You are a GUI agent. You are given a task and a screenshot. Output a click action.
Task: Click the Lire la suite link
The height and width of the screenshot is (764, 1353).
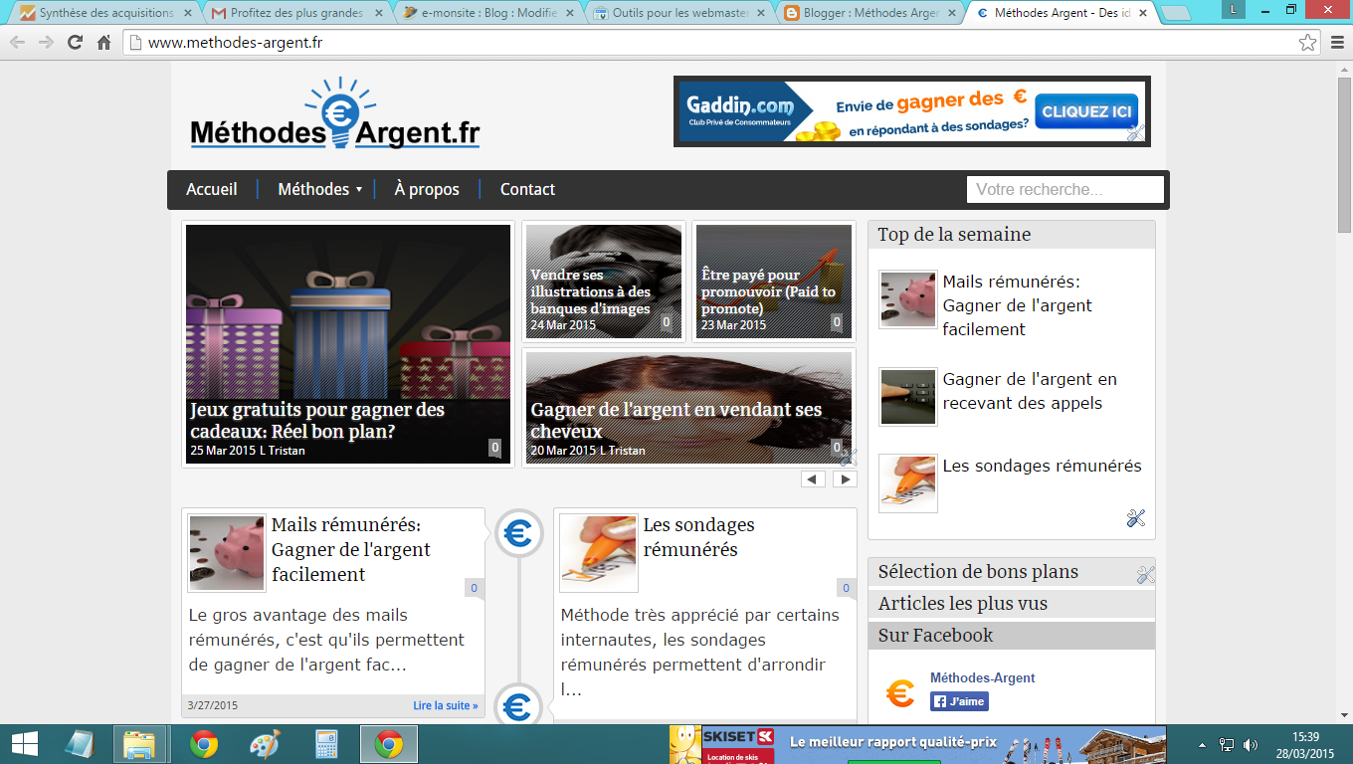coord(446,705)
